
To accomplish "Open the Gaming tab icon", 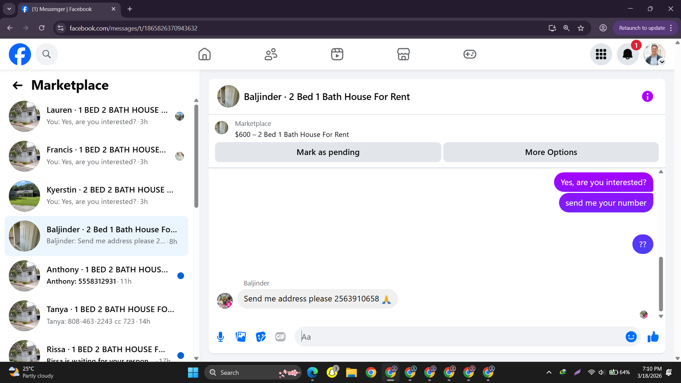I will click(x=470, y=54).
